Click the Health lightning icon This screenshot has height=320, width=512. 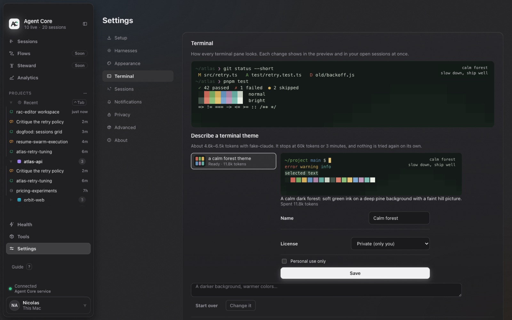coord(12,225)
